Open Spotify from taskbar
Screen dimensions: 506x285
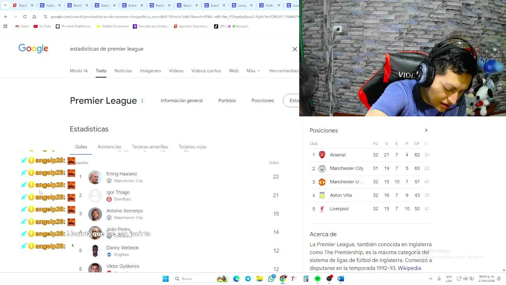pos(317,279)
